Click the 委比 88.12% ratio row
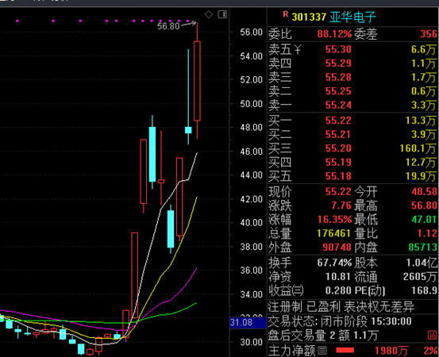 pyautogui.click(x=310, y=34)
